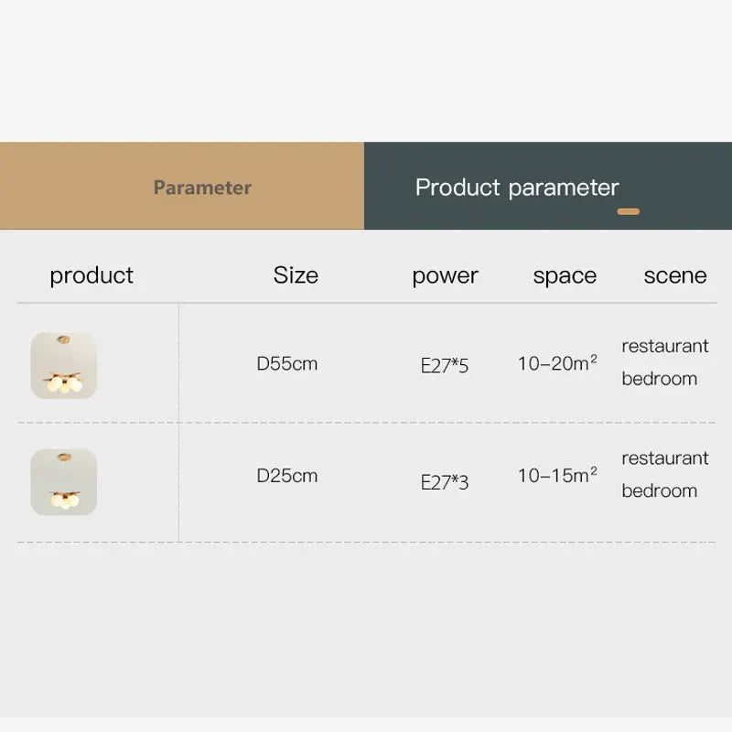Click the power column header
Screen dimensions: 732x732
pyautogui.click(x=445, y=275)
